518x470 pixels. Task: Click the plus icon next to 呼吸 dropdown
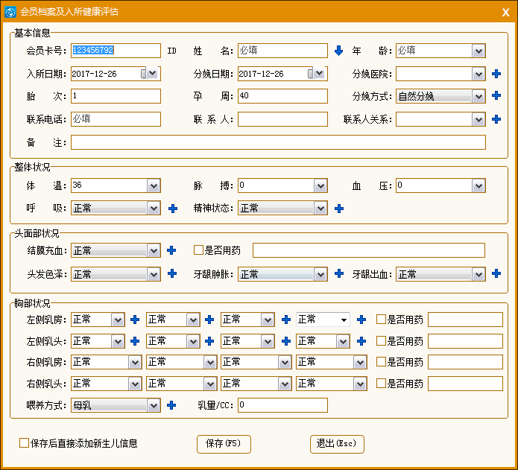(172, 209)
